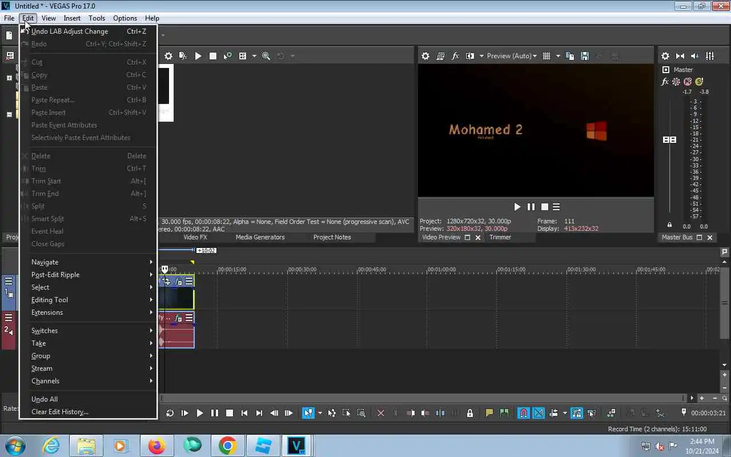Image resolution: width=731 pixels, height=457 pixels.
Task: Click Play From Start on timeline transport
Action: [184, 413]
